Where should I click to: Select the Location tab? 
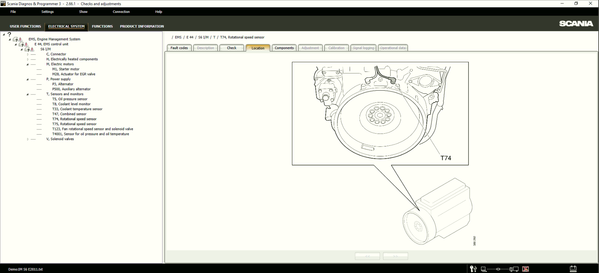(258, 48)
